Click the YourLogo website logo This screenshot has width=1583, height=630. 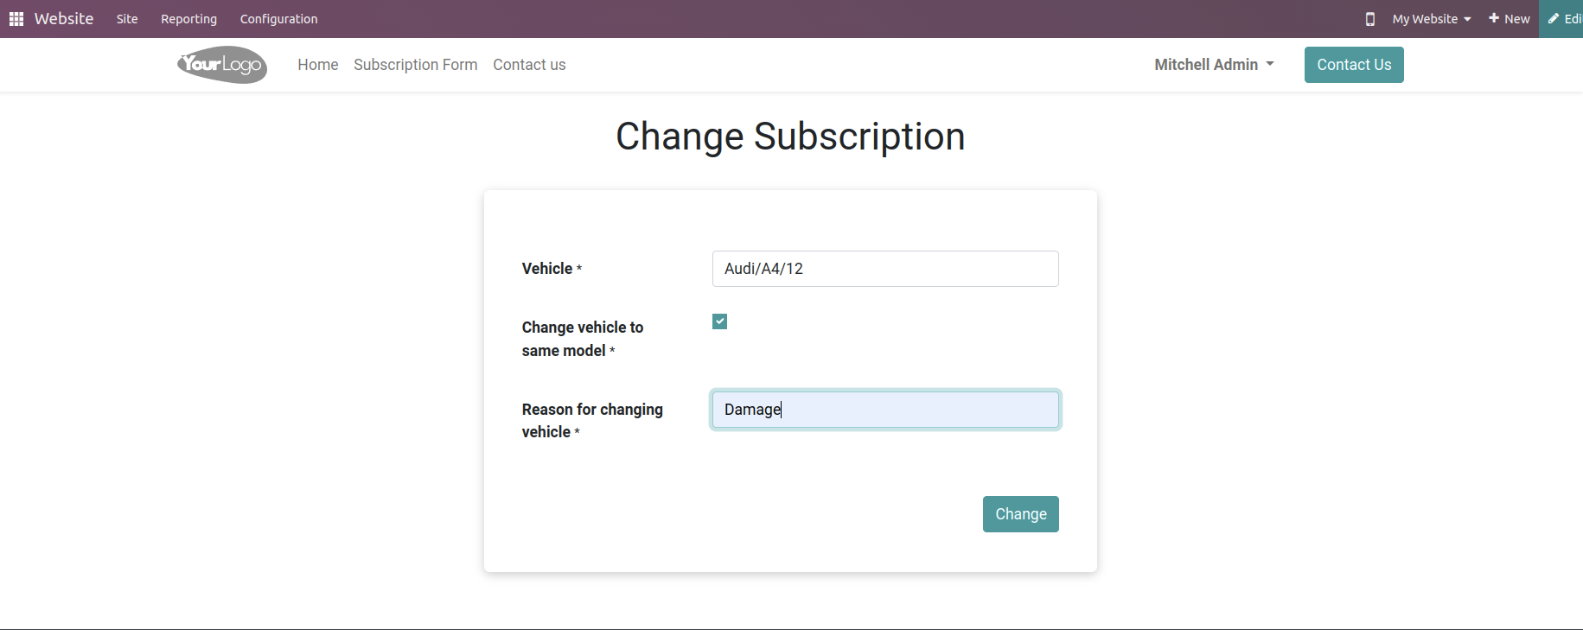[222, 65]
